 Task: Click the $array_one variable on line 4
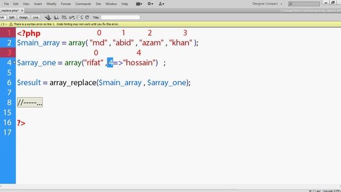(x=36, y=63)
